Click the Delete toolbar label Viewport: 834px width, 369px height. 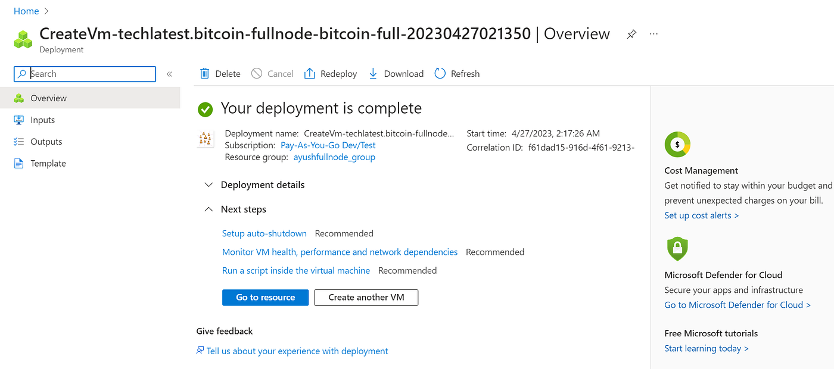coord(228,74)
